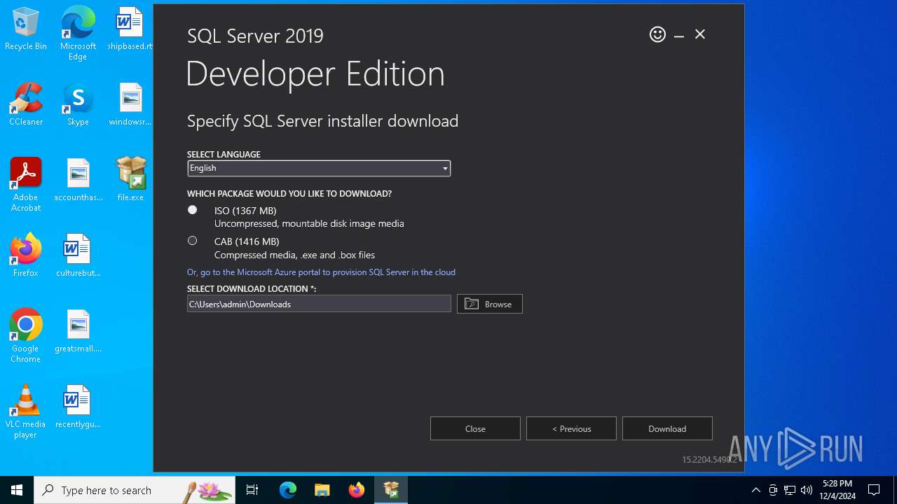Open Firefox from the taskbar
Viewport: 897px width, 504px height.
point(357,490)
